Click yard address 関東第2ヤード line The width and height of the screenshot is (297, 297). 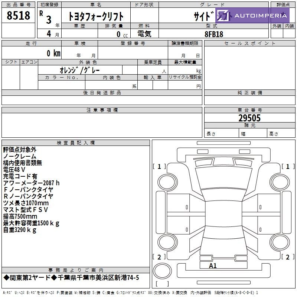click(x=71, y=278)
